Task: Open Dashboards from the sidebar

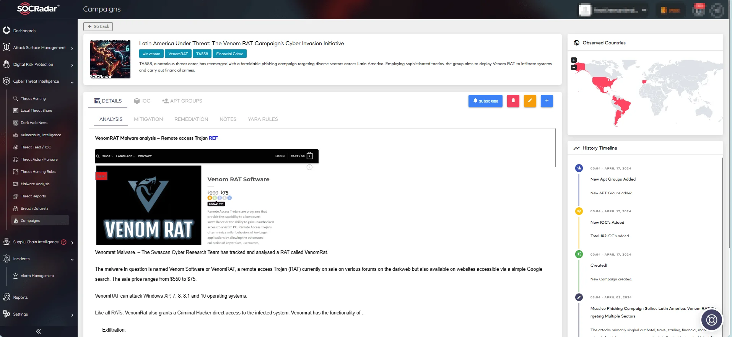Action: pyautogui.click(x=24, y=31)
